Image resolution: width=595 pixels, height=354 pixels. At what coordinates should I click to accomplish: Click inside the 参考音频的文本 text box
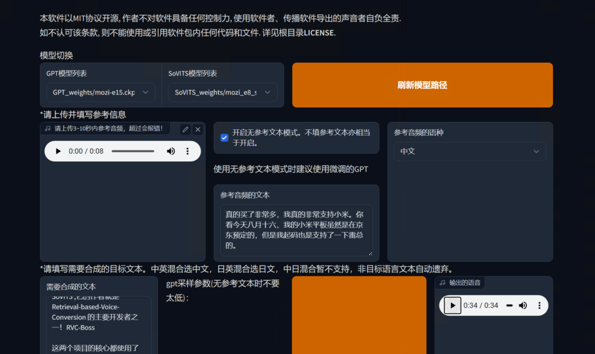tap(296, 229)
